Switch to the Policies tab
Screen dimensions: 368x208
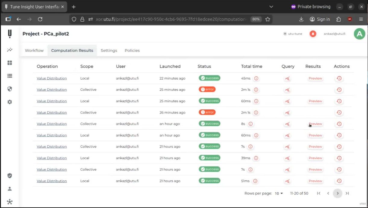click(x=132, y=50)
